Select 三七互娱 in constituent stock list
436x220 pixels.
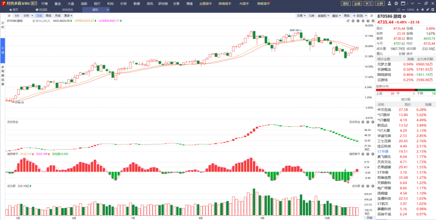point(384,141)
